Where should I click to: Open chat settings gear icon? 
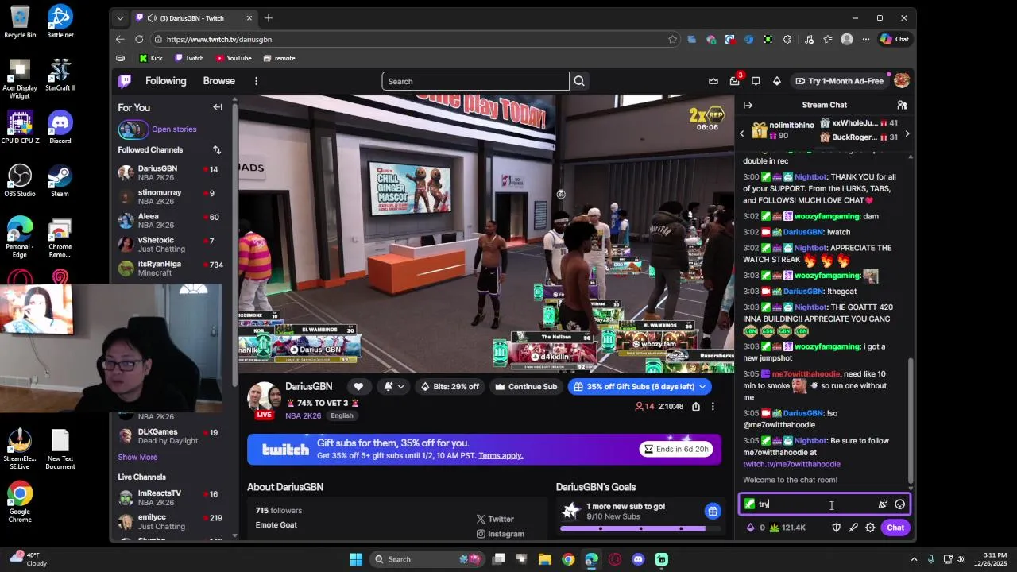coord(870,528)
